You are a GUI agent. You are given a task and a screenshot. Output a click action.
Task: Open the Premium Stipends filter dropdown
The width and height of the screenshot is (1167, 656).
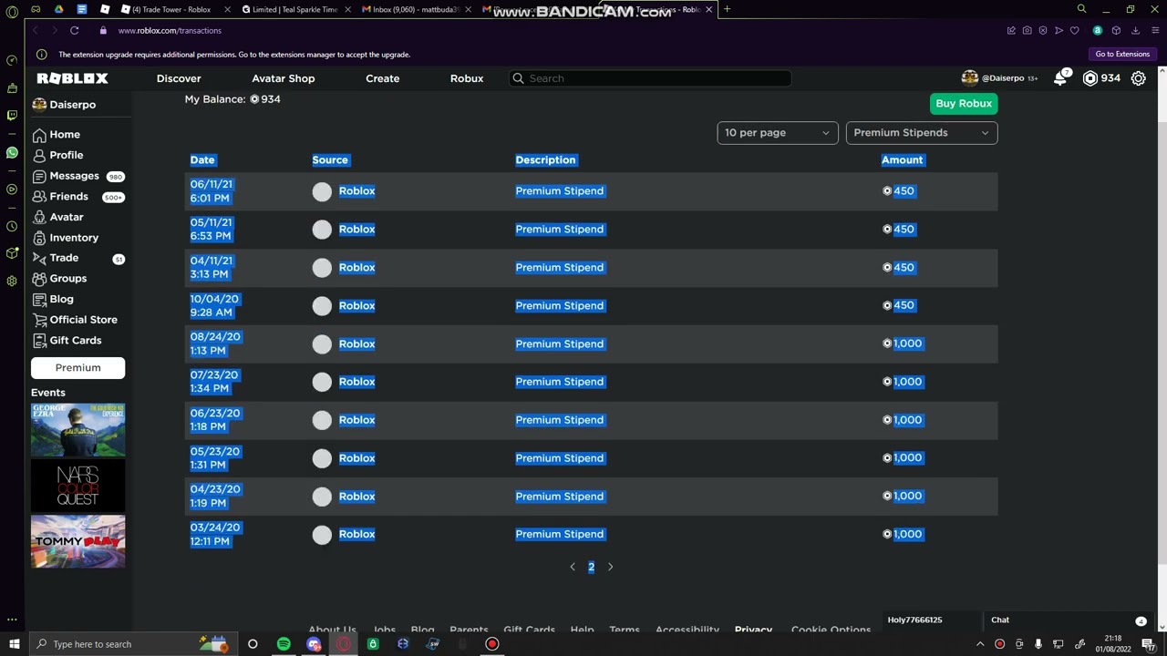coord(921,133)
